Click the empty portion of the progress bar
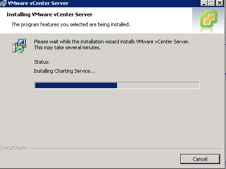This screenshot has height=169, width=226. tap(158, 85)
